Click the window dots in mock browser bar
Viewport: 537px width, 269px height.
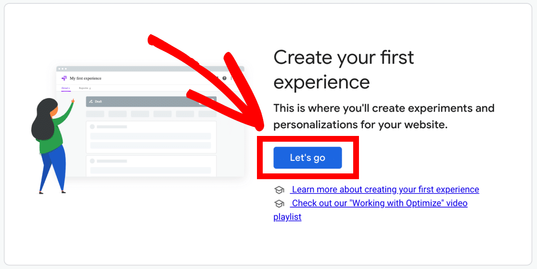pos(63,69)
